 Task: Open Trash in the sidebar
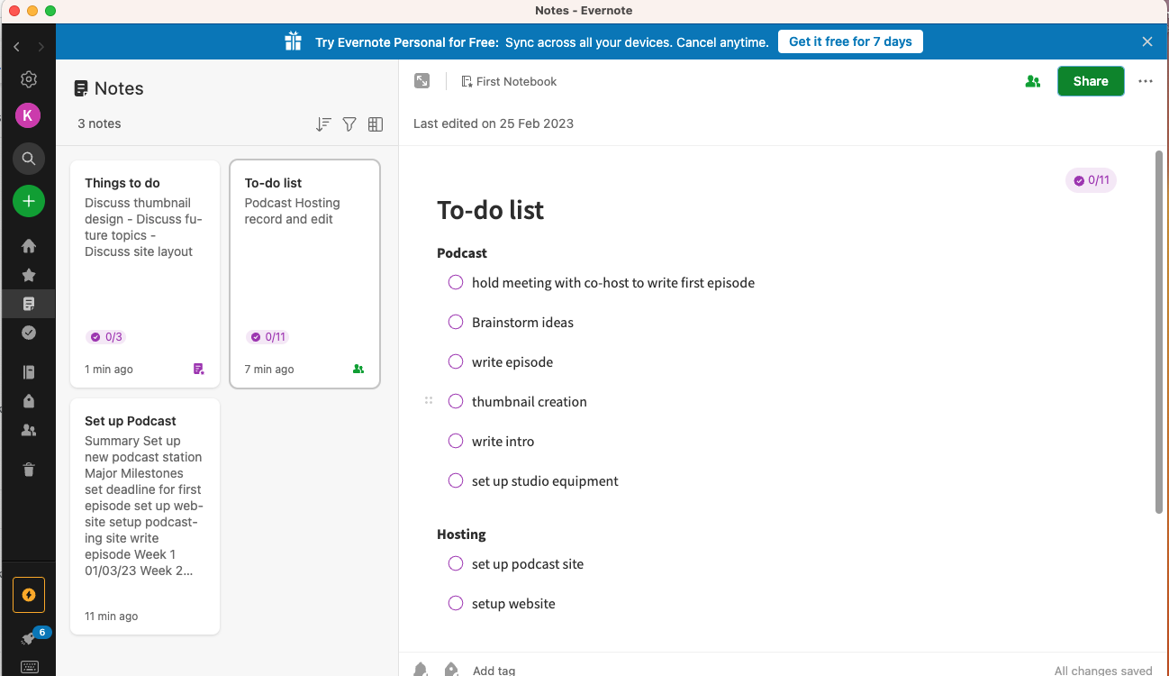pyautogui.click(x=29, y=469)
